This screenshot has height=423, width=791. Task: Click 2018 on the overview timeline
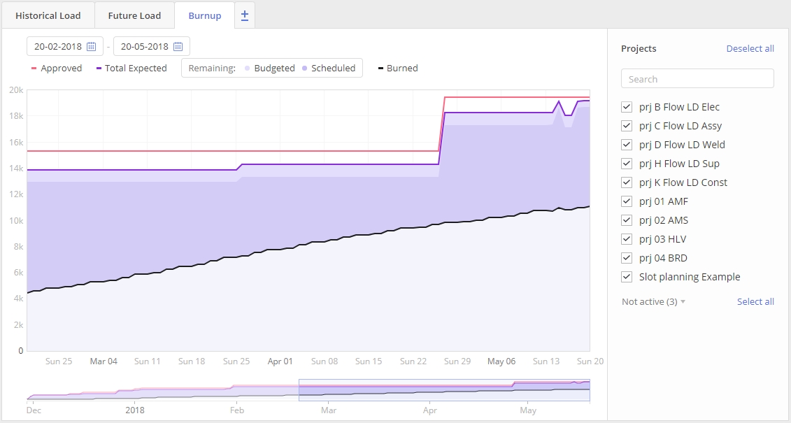pos(135,410)
